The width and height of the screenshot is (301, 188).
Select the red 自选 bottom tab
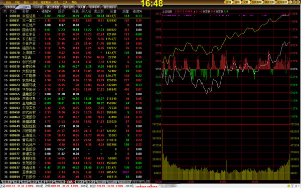pyautogui.click(x=70, y=181)
